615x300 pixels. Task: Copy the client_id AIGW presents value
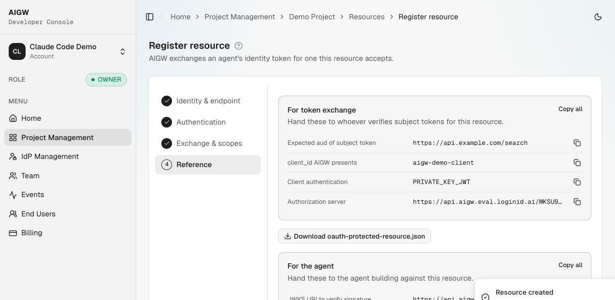[x=577, y=163]
